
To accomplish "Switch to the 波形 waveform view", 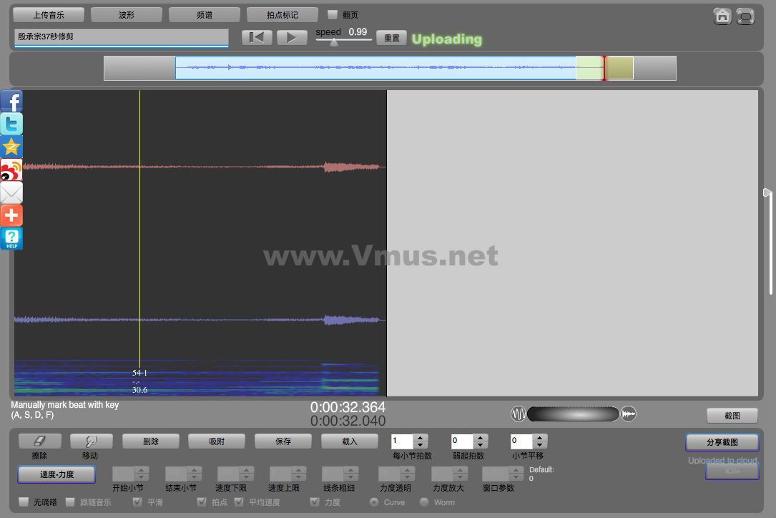I will coord(127,14).
